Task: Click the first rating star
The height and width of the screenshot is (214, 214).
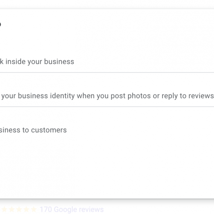Action: 5,209
